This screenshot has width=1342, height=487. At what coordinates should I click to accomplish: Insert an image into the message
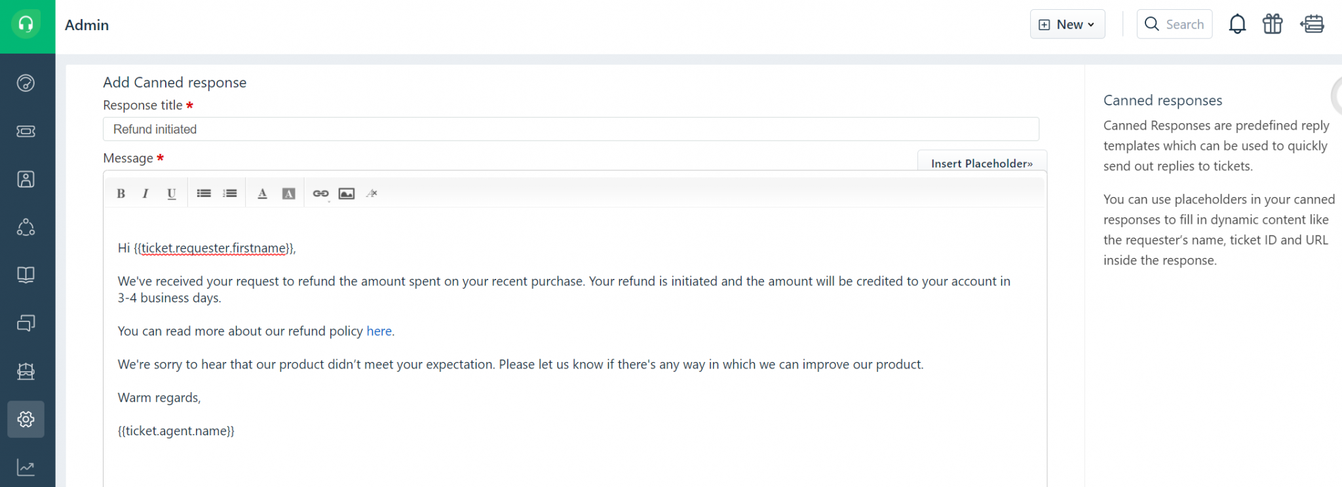(x=347, y=193)
